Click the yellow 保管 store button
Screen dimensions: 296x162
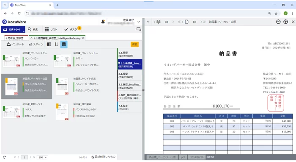pos(135,44)
